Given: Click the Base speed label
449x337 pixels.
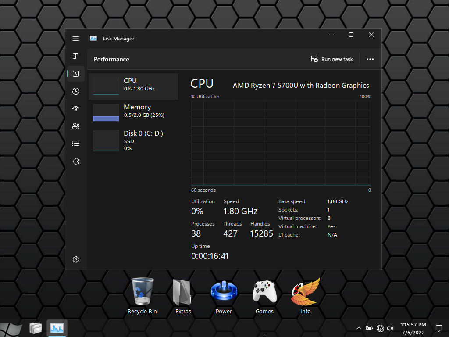Looking at the screenshot, I should pyautogui.click(x=292, y=201).
